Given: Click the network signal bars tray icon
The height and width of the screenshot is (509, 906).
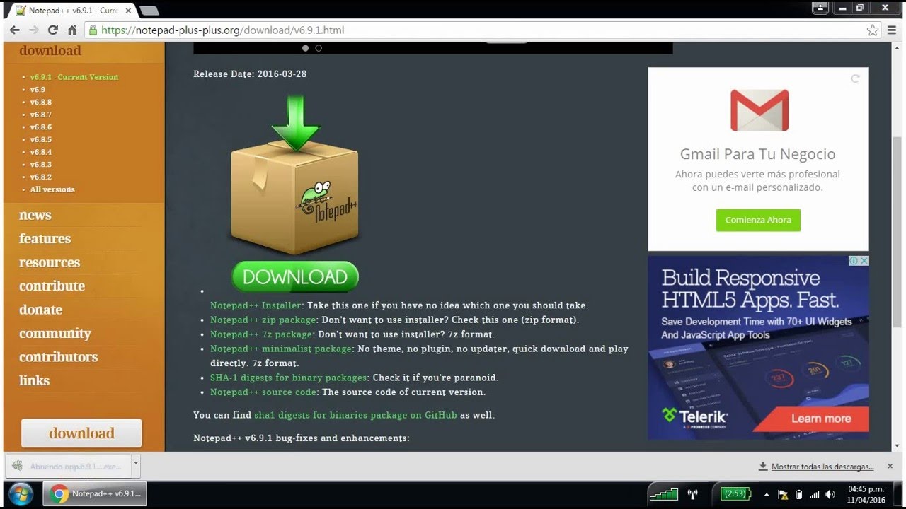Looking at the screenshot, I should [x=815, y=494].
